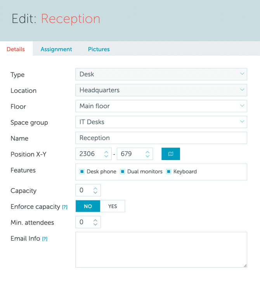Increase the Position X value with up arrow
This screenshot has width=260, height=283.
tap(106, 152)
